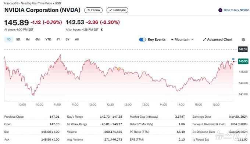The width and height of the screenshot is (250, 144).
Task: Toggle Key Events switch off
Action: point(142,39)
